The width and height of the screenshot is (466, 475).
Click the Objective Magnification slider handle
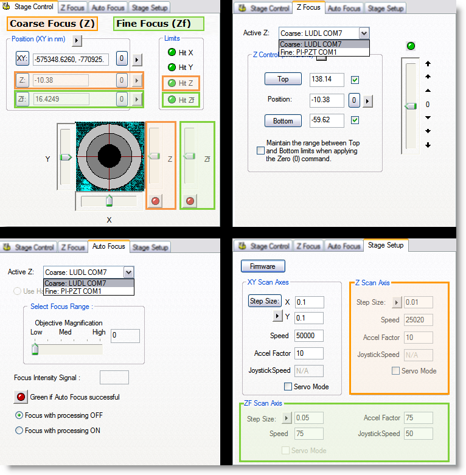pyautogui.click(x=35, y=348)
